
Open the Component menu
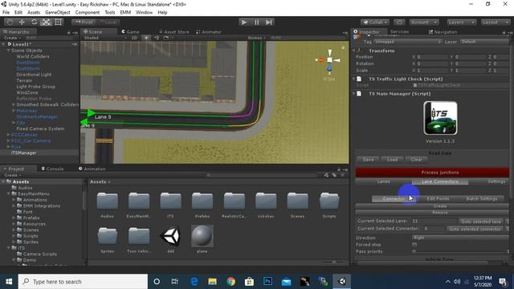(x=88, y=13)
